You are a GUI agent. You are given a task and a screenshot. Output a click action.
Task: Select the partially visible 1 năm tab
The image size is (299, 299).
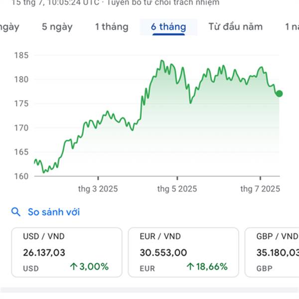(292, 27)
